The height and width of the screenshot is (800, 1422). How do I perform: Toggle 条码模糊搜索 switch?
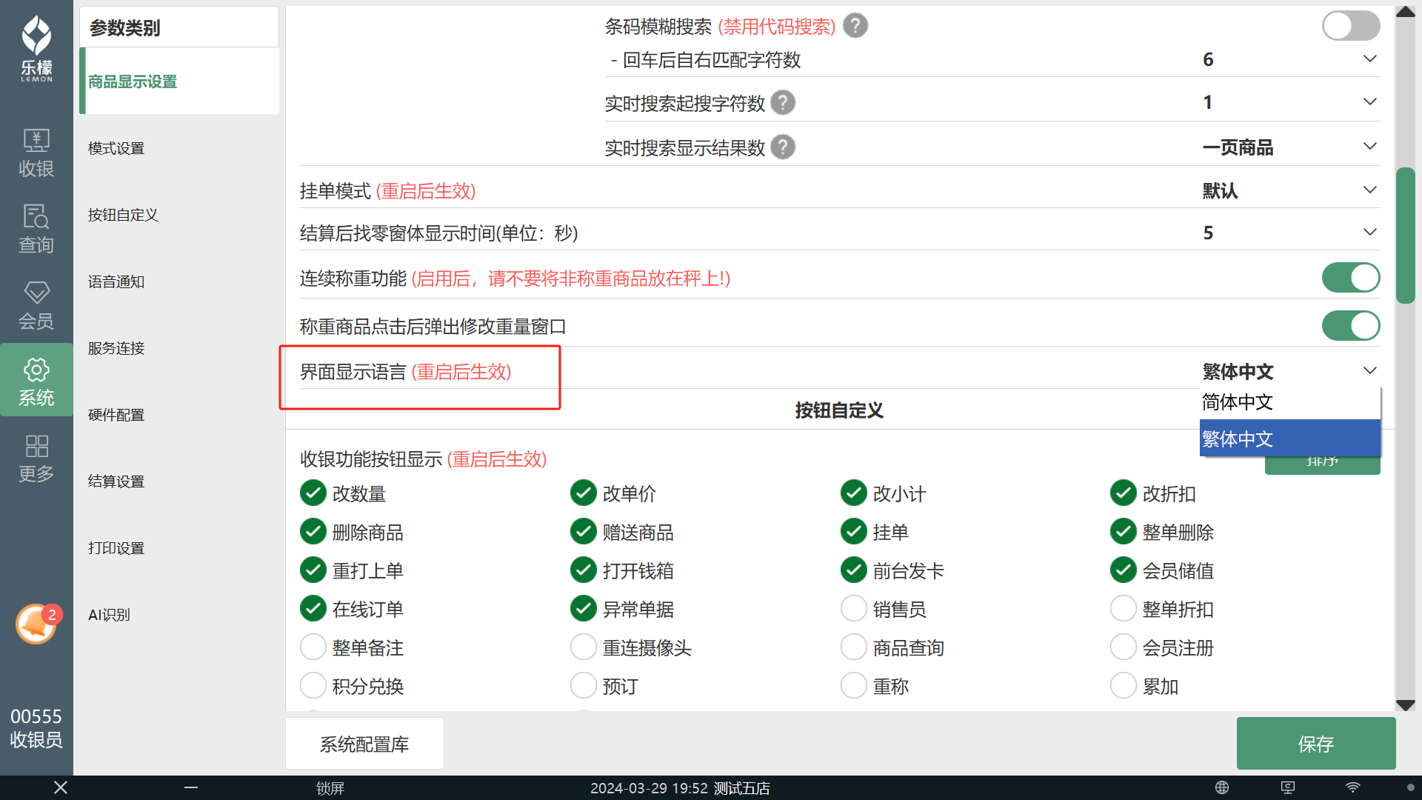click(x=1351, y=26)
